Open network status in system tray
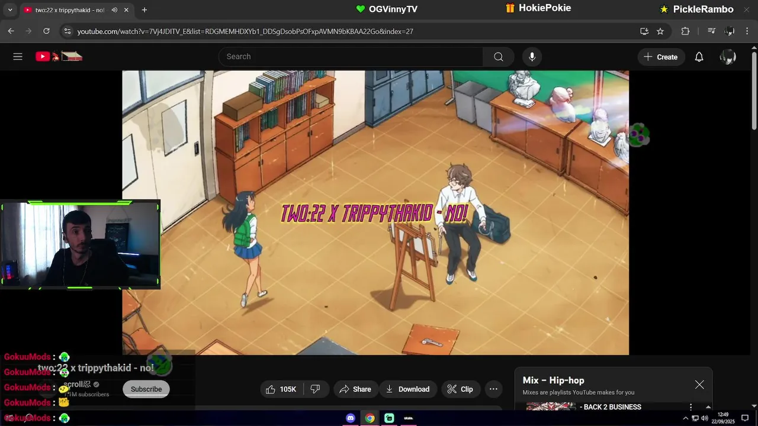Viewport: 758px width, 426px height. pos(695,418)
